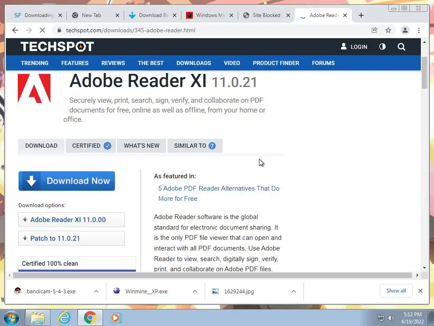Click the LOGIN user icon
The width and height of the screenshot is (434, 326).
pos(343,46)
